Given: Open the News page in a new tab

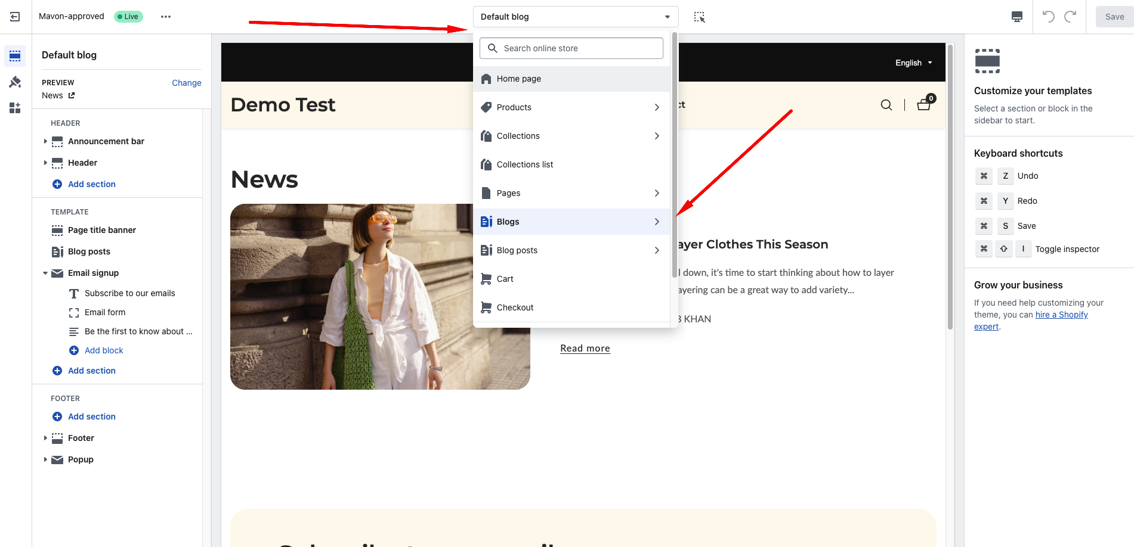Looking at the screenshot, I should pos(71,95).
